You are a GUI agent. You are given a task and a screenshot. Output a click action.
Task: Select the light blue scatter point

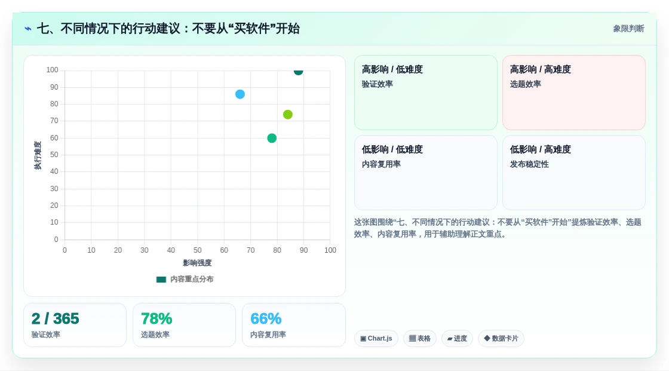240,94
